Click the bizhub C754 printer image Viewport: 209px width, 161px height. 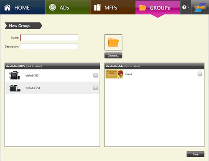point(15,88)
